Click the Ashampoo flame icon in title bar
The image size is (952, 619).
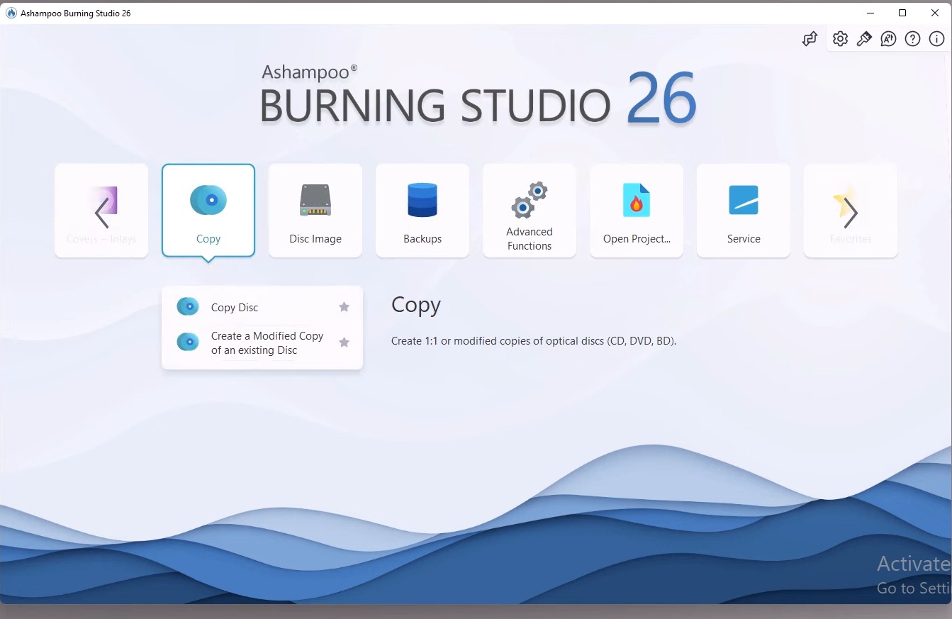(11, 13)
